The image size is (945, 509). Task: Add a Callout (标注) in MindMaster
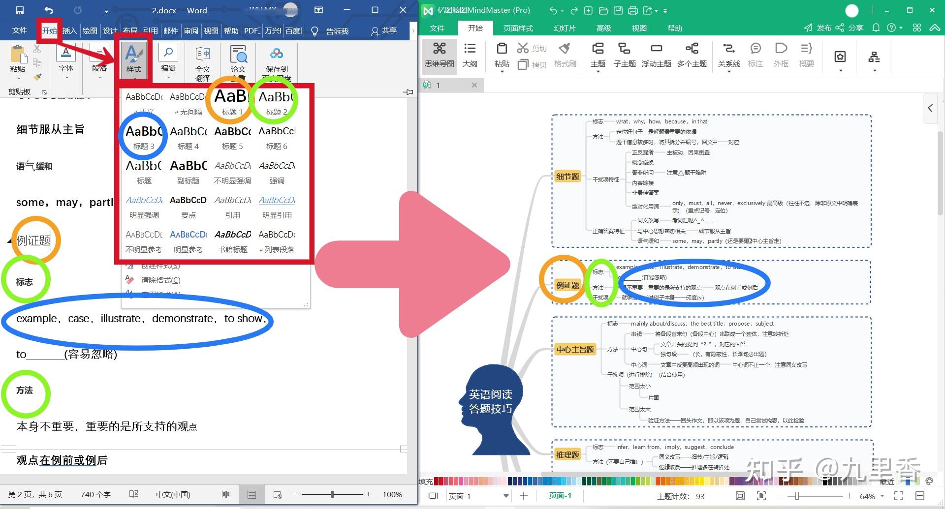[755, 54]
